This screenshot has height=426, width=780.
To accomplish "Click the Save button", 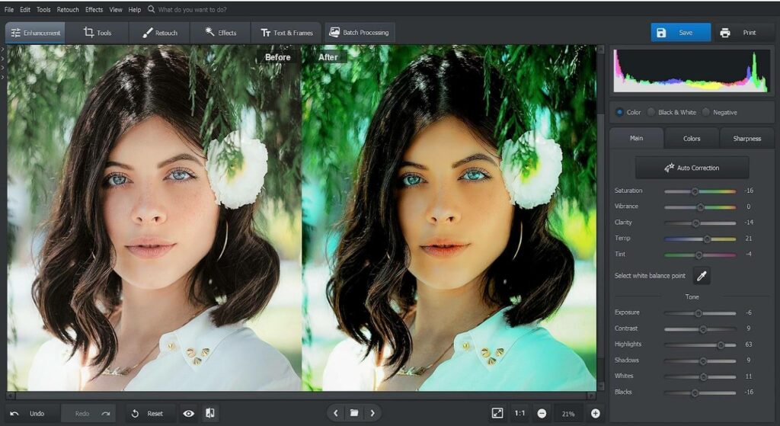I will click(680, 33).
